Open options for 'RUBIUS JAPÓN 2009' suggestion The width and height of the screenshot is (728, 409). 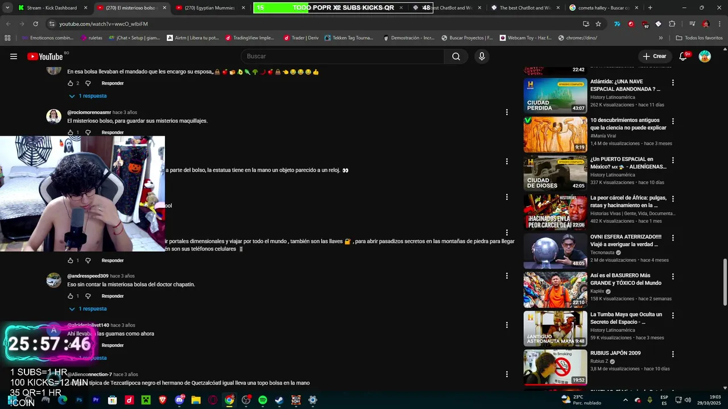click(673, 354)
